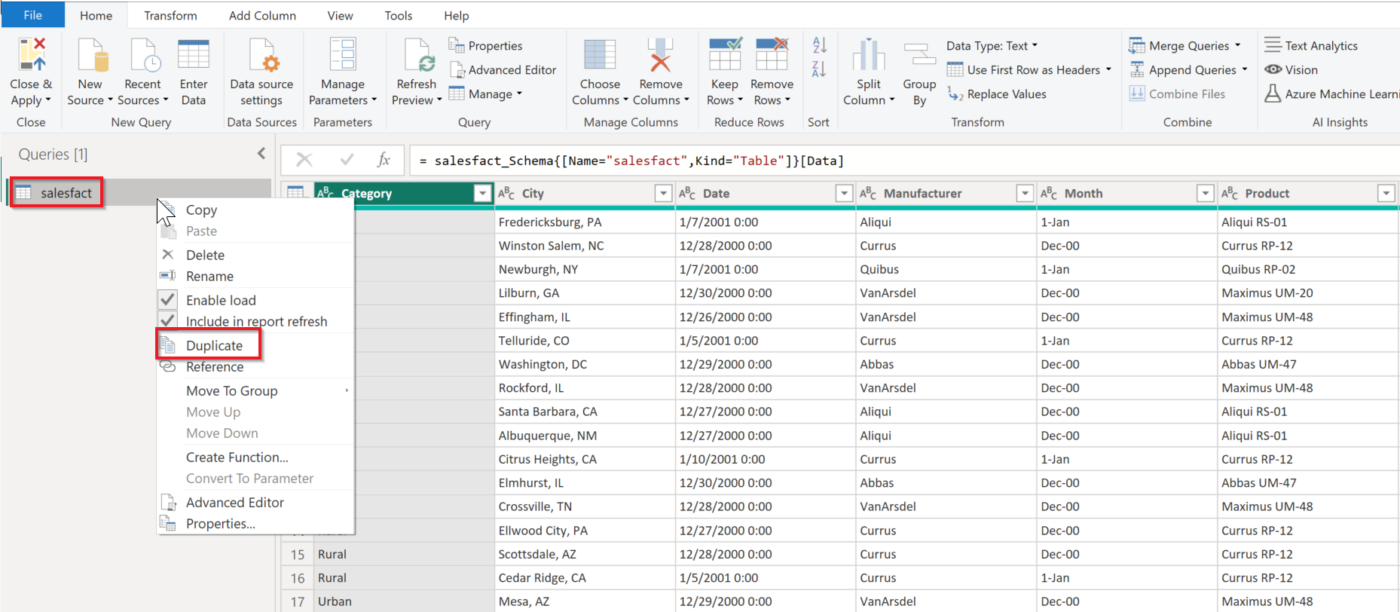Click inside the formula bar text
Image resolution: width=1400 pixels, height=612 pixels.
click(639, 161)
